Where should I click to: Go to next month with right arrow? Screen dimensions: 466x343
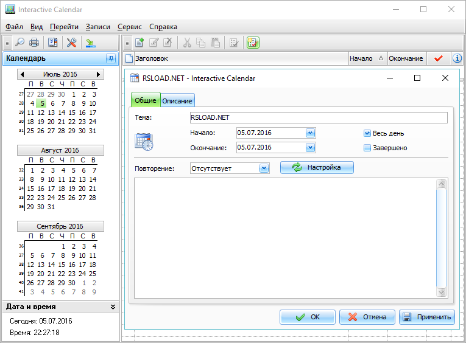point(98,74)
